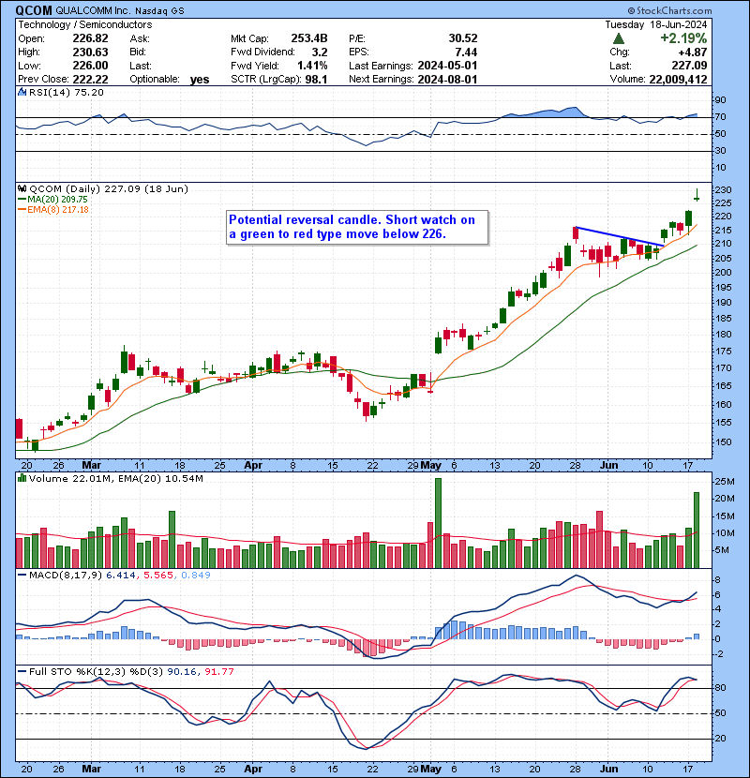Click Next Earnings date 2024-08-01
The image size is (750, 778).
pyautogui.click(x=447, y=79)
